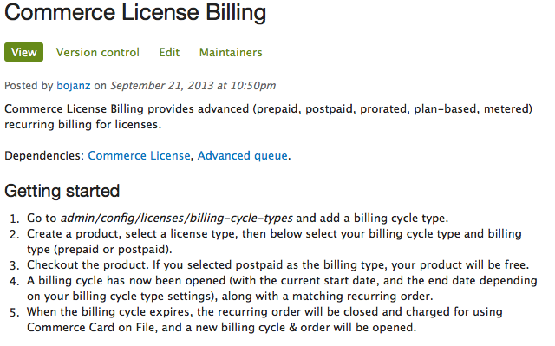The width and height of the screenshot is (555, 346).
Task: Click the 'Create a product' list step
Action: (x=274, y=242)
